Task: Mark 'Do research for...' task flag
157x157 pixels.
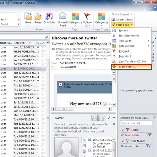Action: [x=150, y=146]
